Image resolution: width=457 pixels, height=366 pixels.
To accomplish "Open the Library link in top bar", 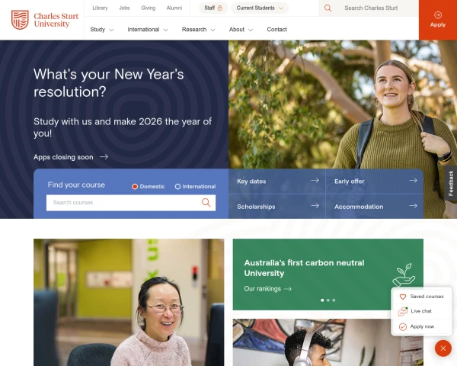I will click(x=100, y=8).
